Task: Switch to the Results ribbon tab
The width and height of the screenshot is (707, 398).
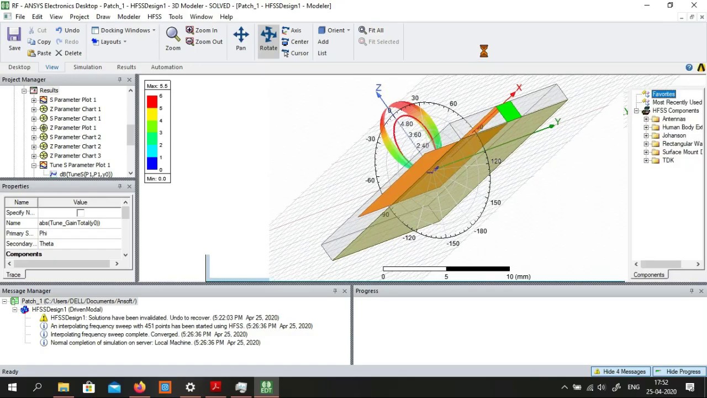Action: [126, 67]
